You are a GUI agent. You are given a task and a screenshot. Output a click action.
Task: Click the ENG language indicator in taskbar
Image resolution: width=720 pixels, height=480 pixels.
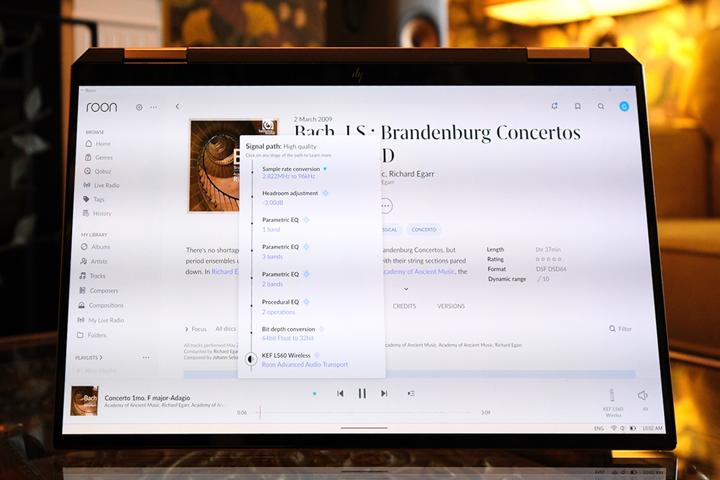(x=599, y=428)
